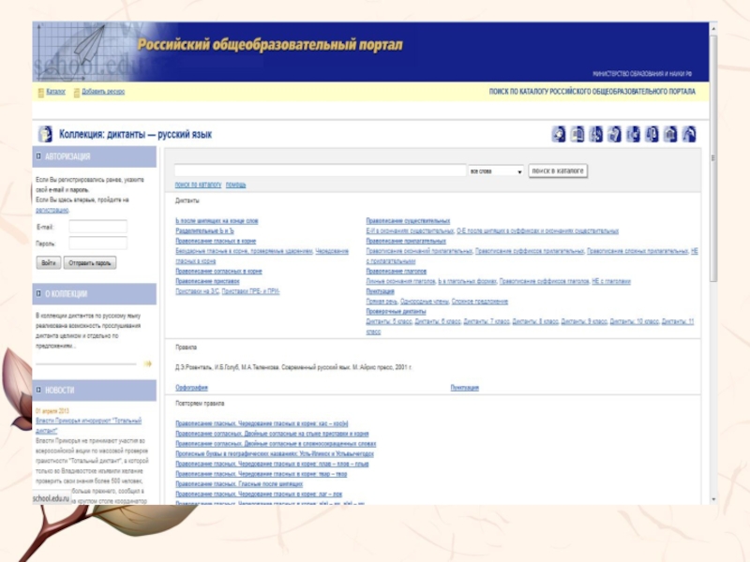Open the 'Пунктуация' link in the Правила section

[x=464, y=388]
